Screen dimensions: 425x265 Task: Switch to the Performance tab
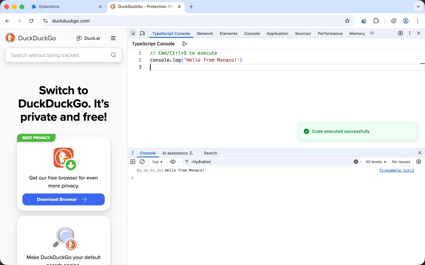click(x=330, y=33)
